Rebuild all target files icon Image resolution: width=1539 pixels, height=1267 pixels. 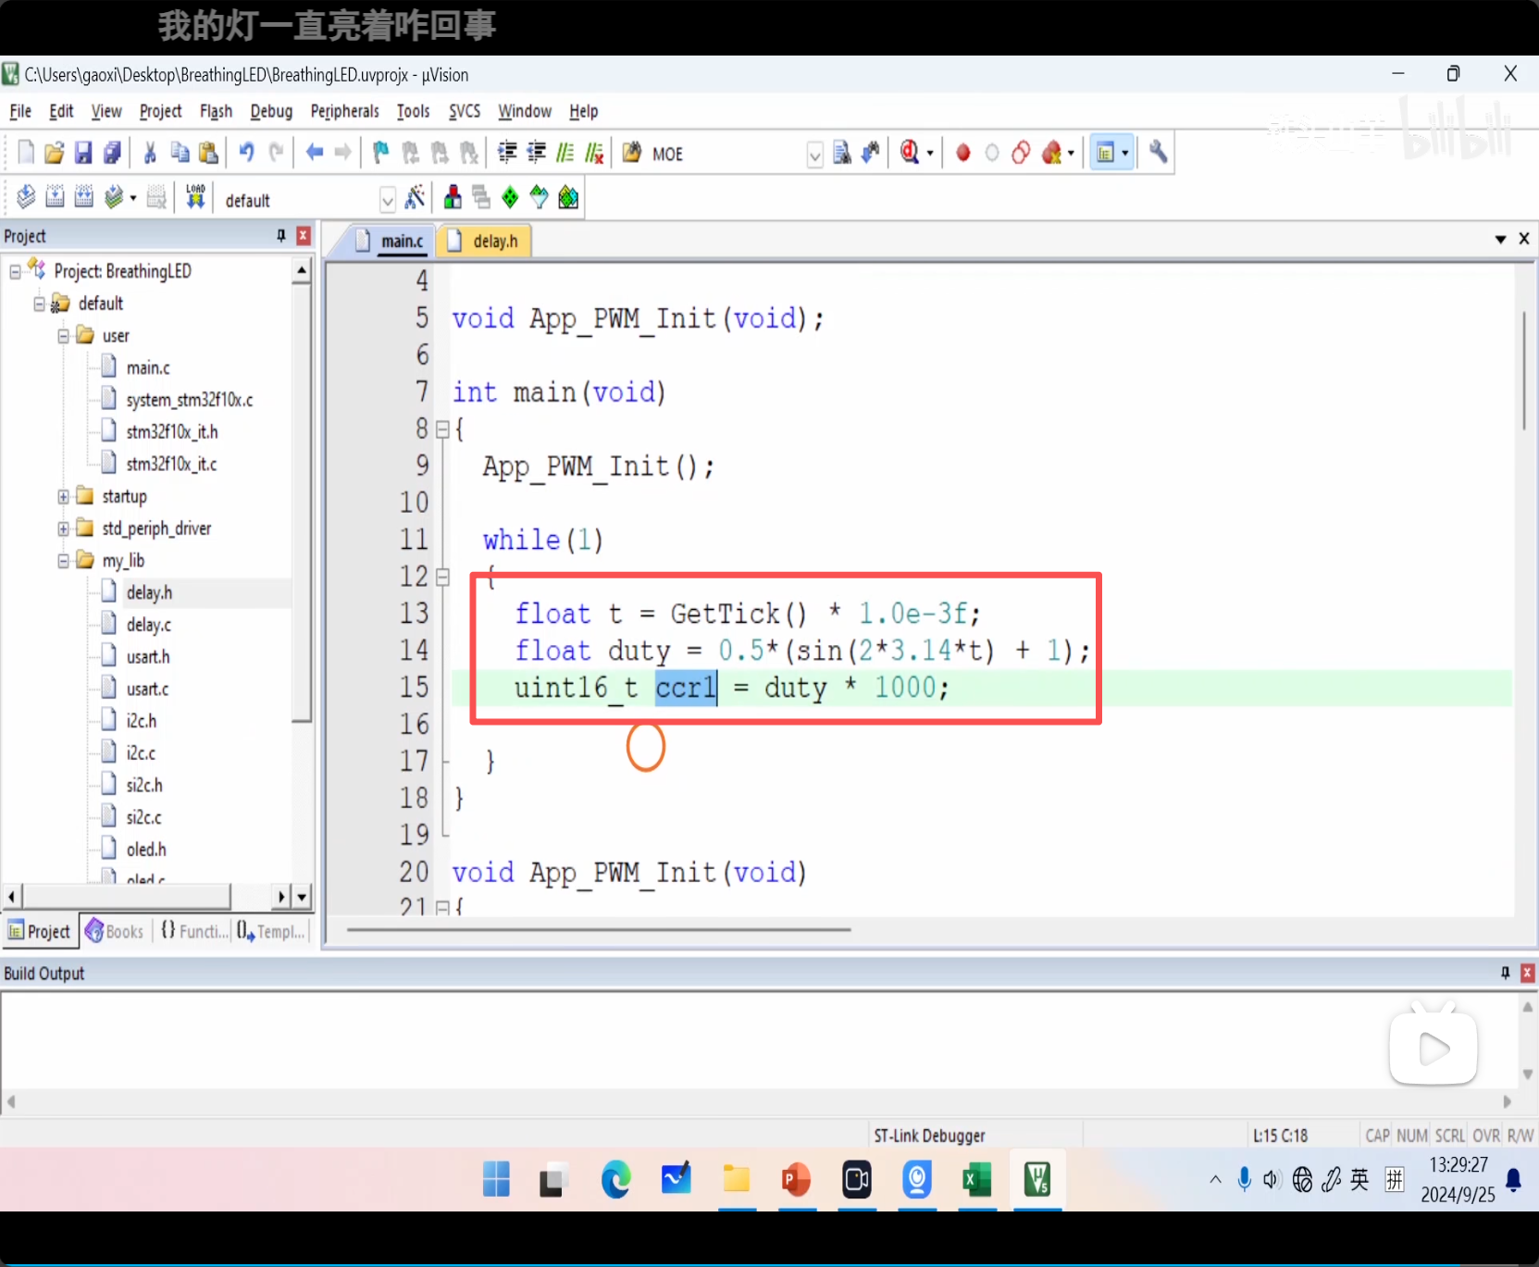pyautogui.click(x=84, y=196)
